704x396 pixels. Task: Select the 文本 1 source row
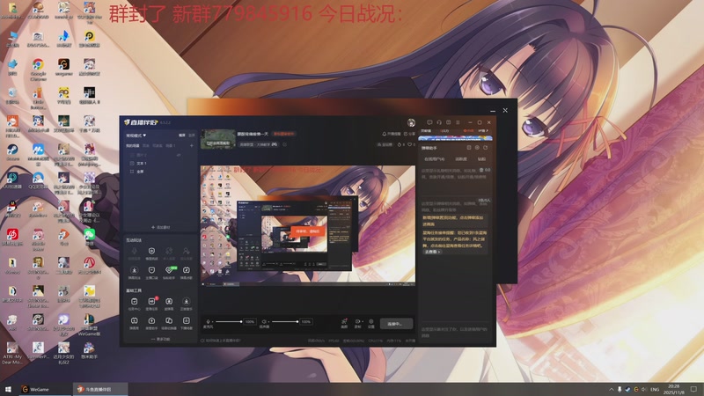[x=159, y=164]
